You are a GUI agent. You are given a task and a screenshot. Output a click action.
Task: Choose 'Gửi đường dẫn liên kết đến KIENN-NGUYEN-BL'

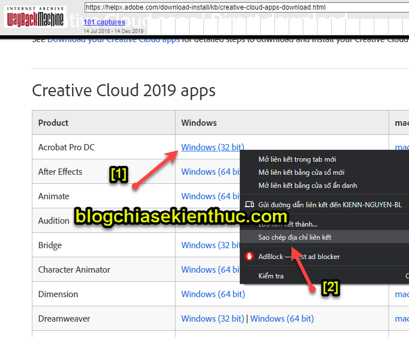[x=324, y=205]
